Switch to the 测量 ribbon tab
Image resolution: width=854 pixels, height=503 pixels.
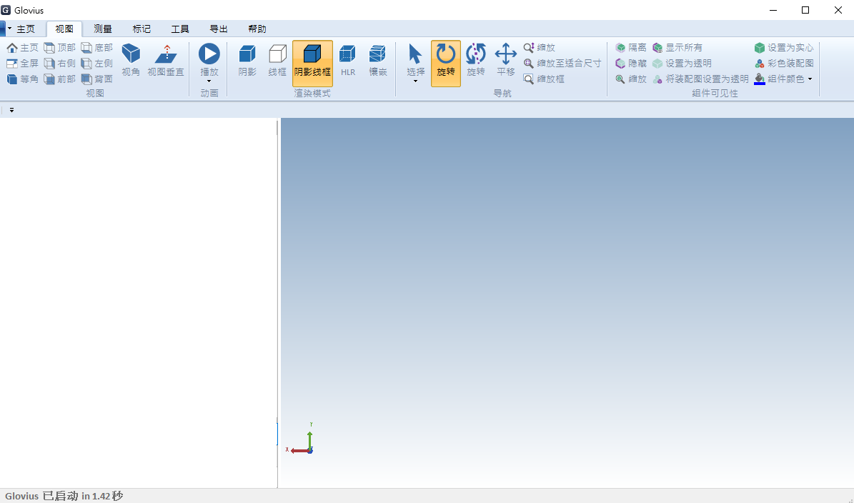click(x=103, y=29)
